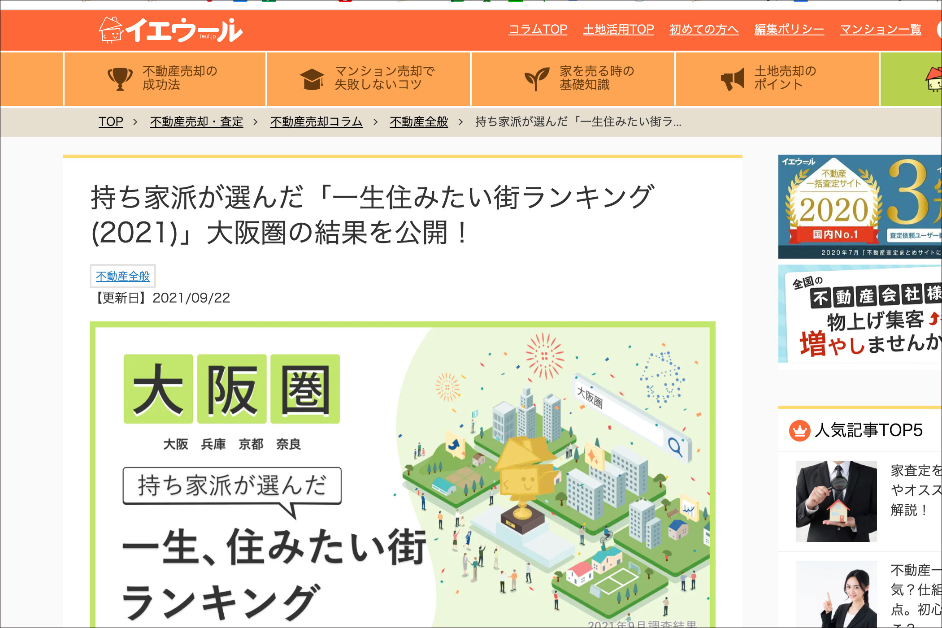This screenshot has height=628, width=942.
Task: Click the trophy icon for 不動産売却の成功法
Action: pos(120,78)
